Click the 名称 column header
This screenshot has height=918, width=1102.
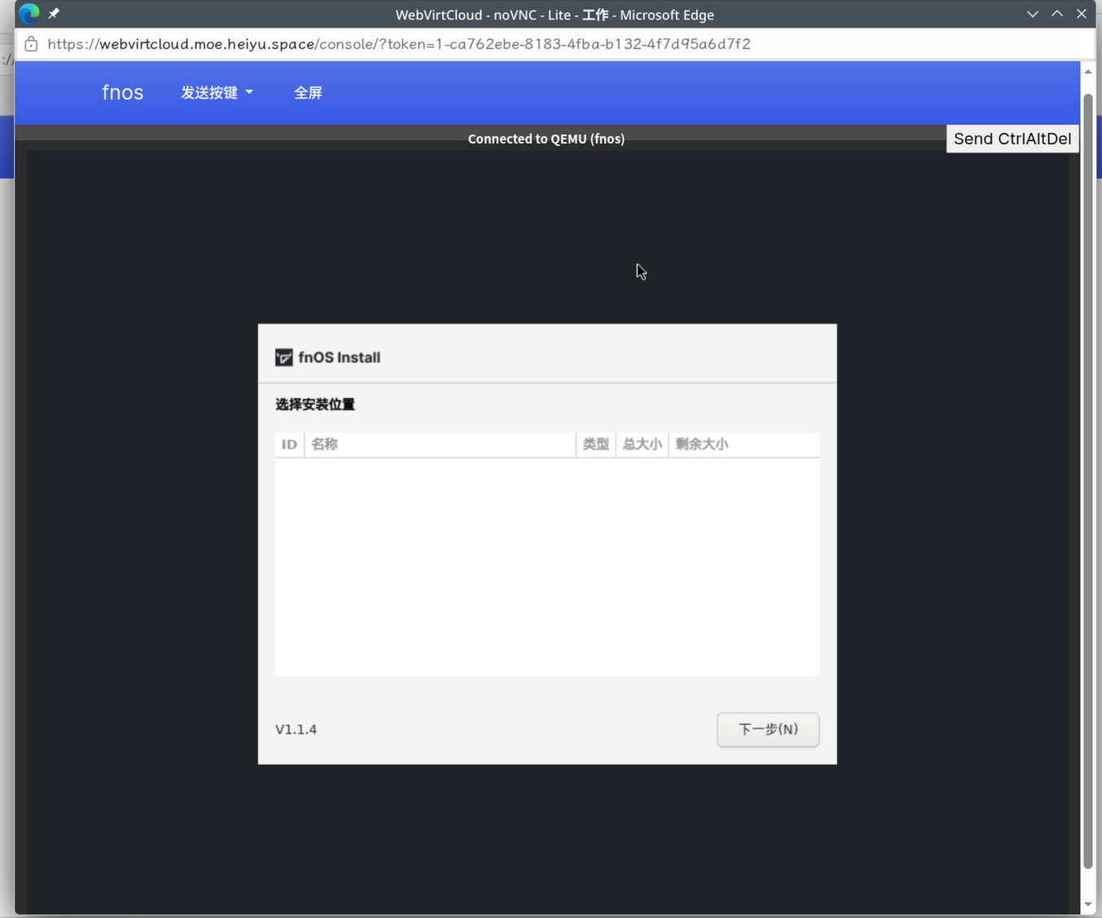coord(440,444)
